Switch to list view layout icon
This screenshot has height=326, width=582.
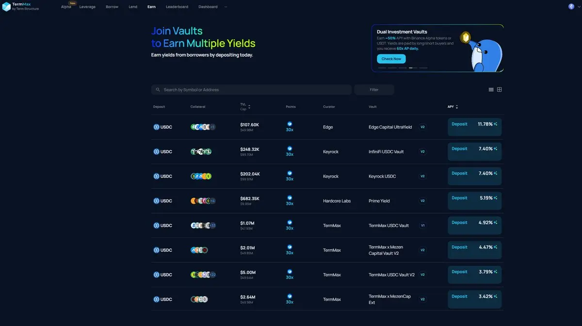pyautogui.click(x=491, y=90)
